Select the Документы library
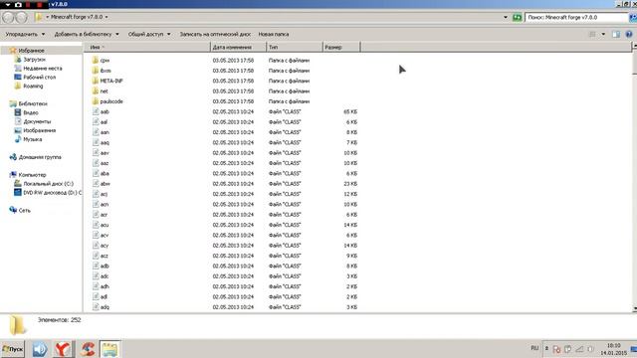This screenshot has width=637, height=358. [x=37, y=121]
